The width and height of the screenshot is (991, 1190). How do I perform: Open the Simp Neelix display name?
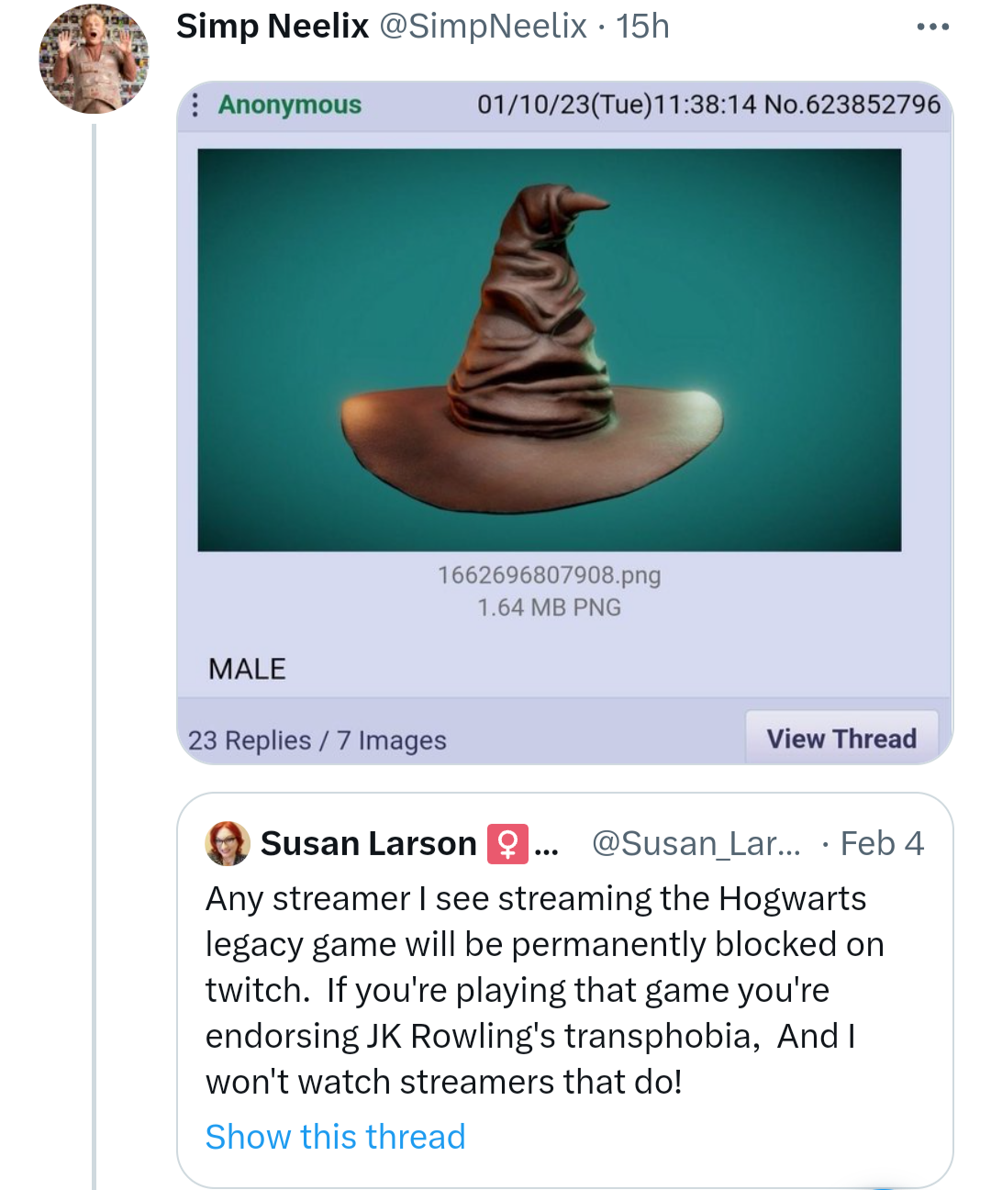tap(273, 27)
